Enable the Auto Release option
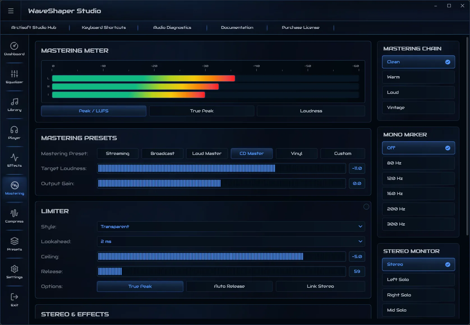 pos(229,286)
